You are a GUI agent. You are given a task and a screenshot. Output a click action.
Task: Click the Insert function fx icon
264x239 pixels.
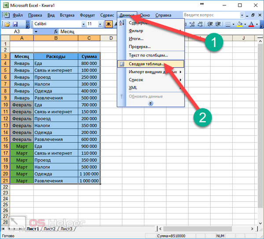click(56, 31)
